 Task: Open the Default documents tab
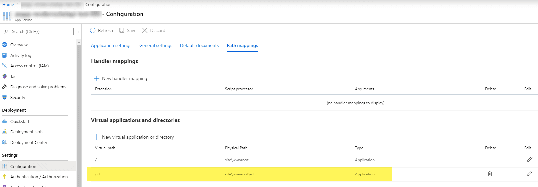click(x=199, y=46)
